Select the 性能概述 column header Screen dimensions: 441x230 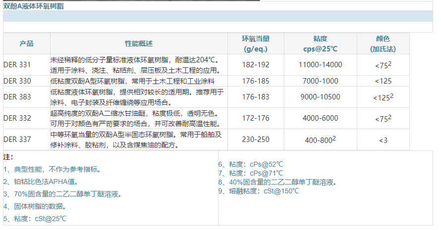tap(139, 44)
